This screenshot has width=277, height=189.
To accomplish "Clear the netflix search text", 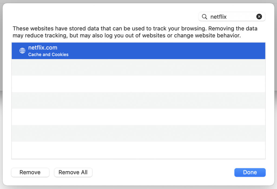I will click(x=259, y=16).
